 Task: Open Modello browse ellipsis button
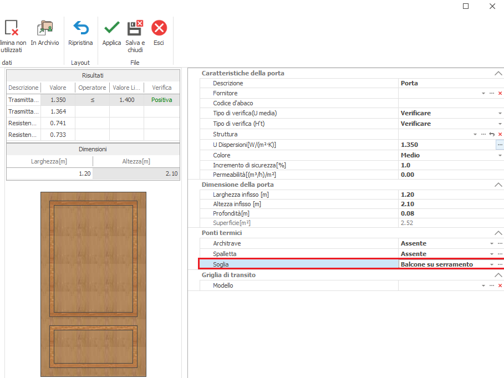click(x=492, y=285)
